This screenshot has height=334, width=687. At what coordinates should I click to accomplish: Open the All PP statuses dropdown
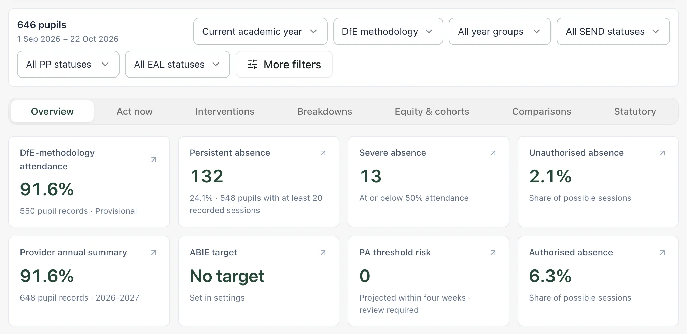click(68, 64)
